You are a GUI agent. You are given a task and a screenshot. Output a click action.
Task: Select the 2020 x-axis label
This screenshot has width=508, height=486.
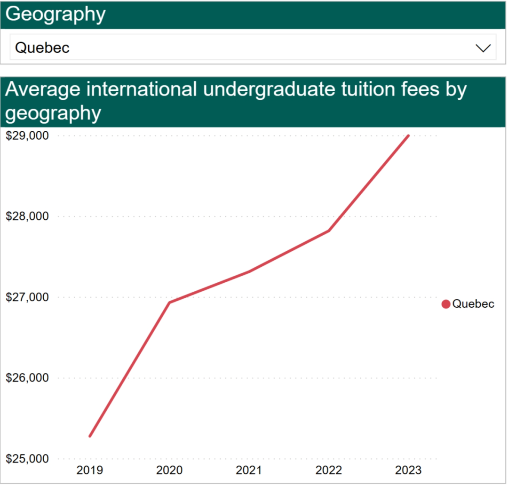pos(169,470)
